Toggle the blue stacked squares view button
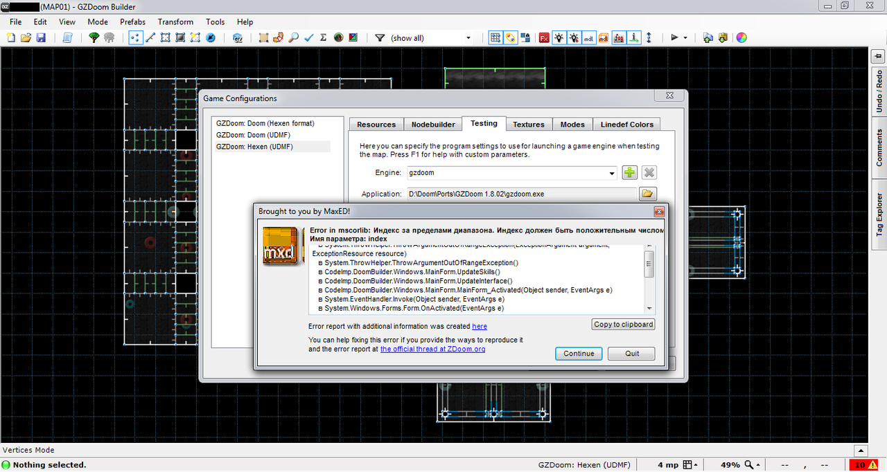Screen dimensions: 887x472 (525, 38)
